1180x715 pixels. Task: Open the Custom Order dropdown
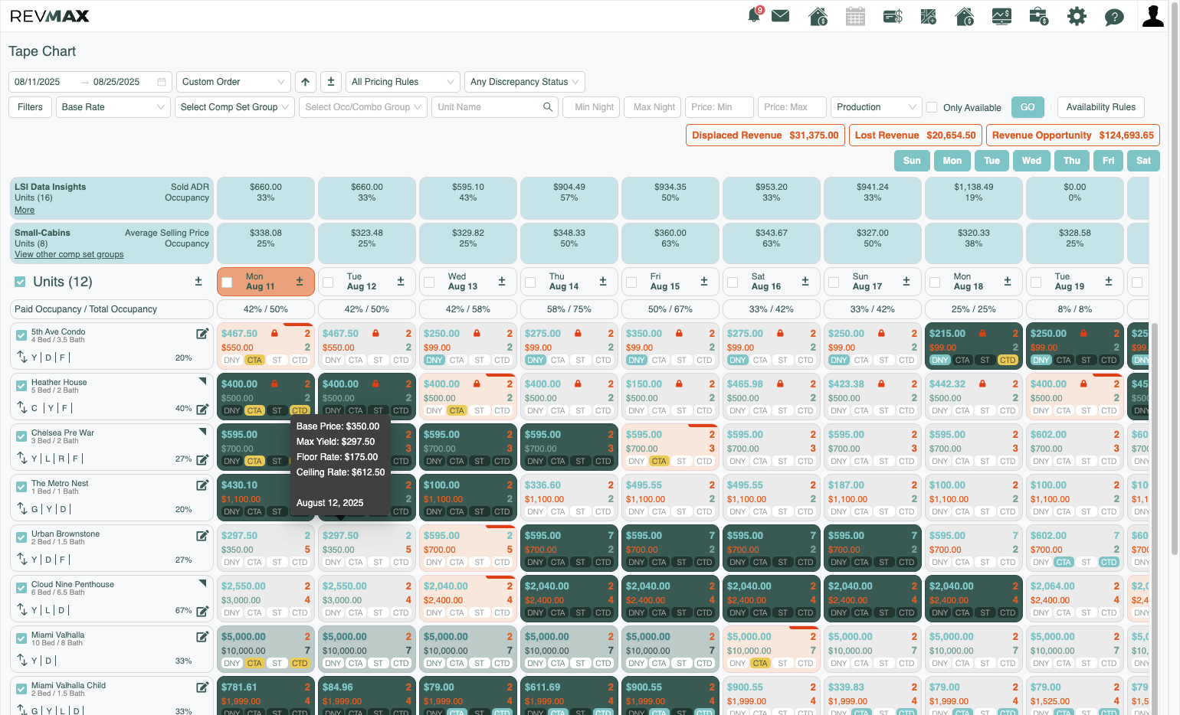(233, 82)
